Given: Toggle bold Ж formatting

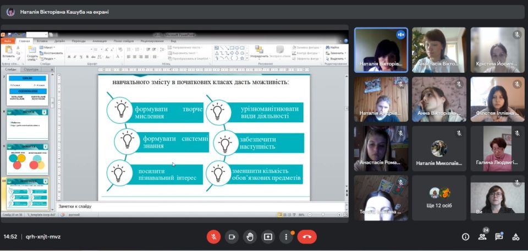Looking at the screenshot, I should (x=69, y=57).
